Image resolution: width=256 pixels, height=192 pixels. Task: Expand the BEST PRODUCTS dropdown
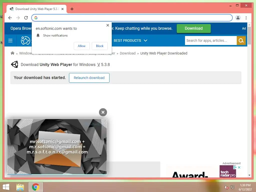130,40
